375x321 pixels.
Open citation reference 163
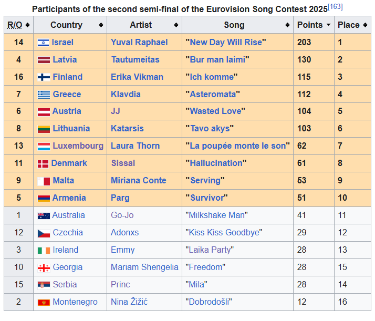pyautogui.click(x=335, y=7)
